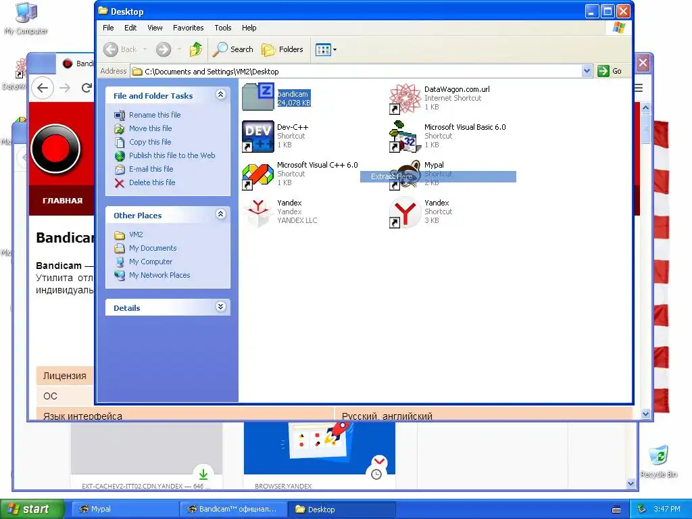The image size is (692, 519).
Task: Click the green download arrow on EXT-CACHEV2 tile
Action: tap(203, 474)
